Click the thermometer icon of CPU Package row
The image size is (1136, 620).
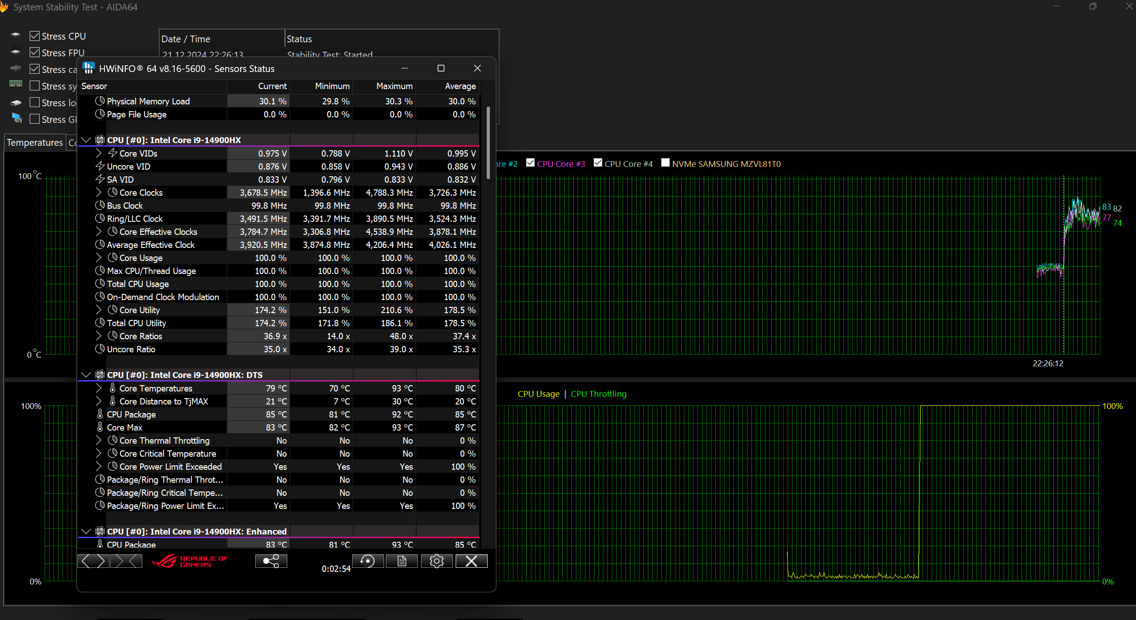pos(100,414)
